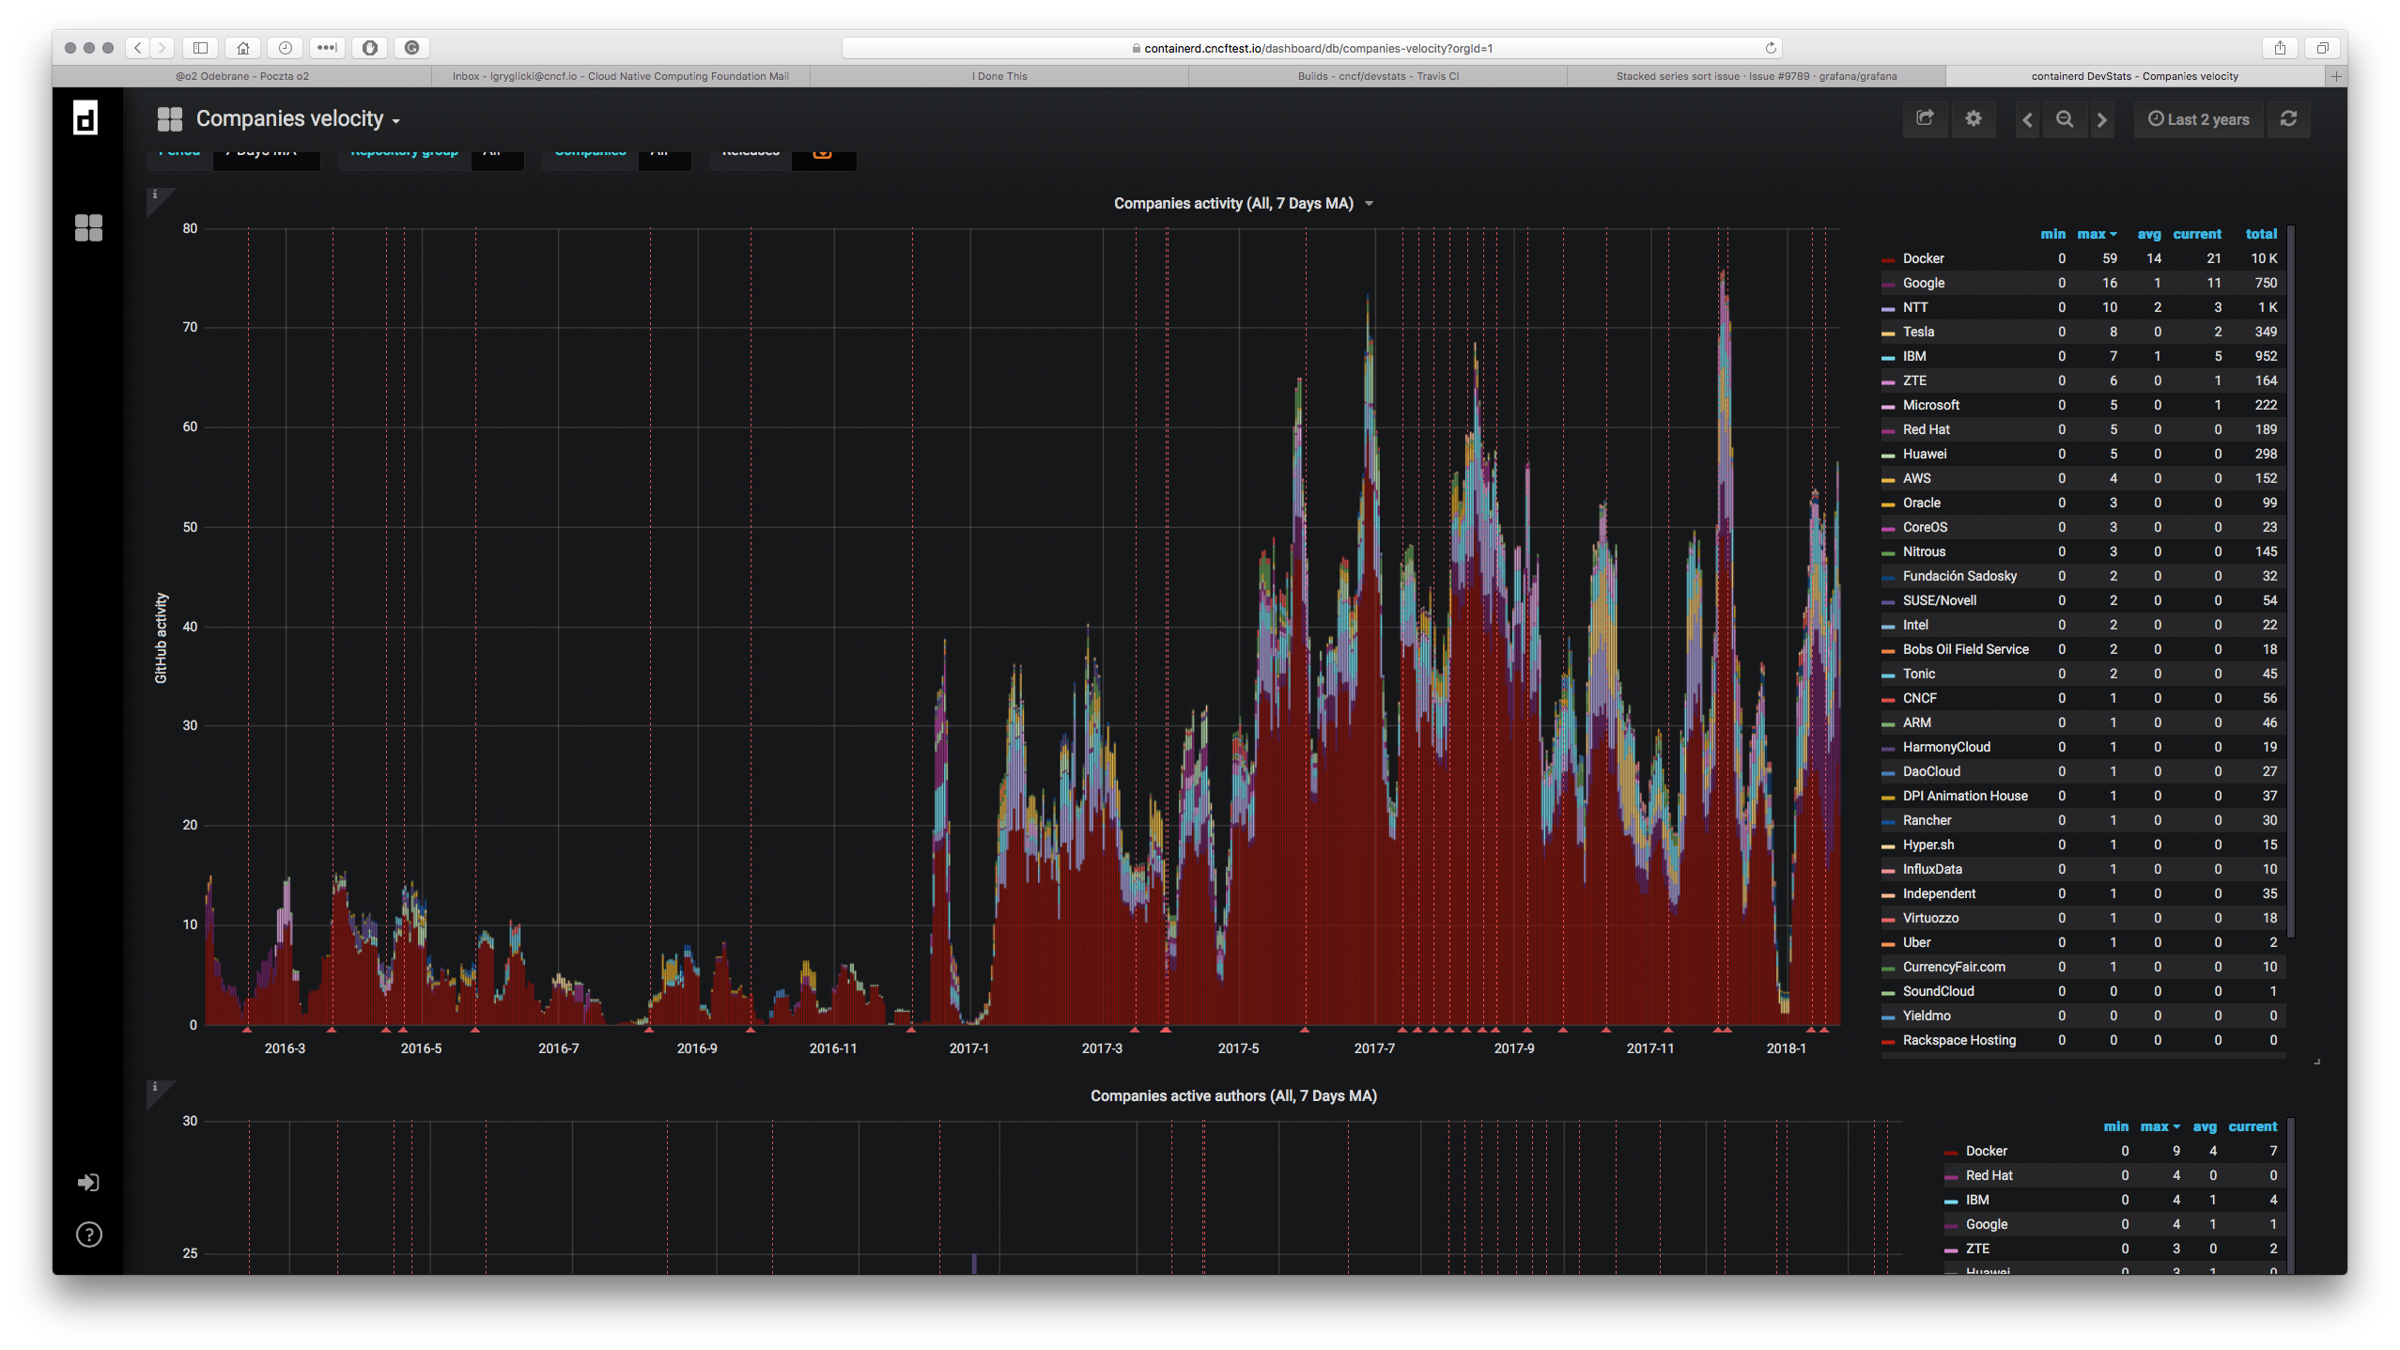Open the Last 2 years time picker
Viewport: 2400px width, 1350px height.
pos(2198,119)
